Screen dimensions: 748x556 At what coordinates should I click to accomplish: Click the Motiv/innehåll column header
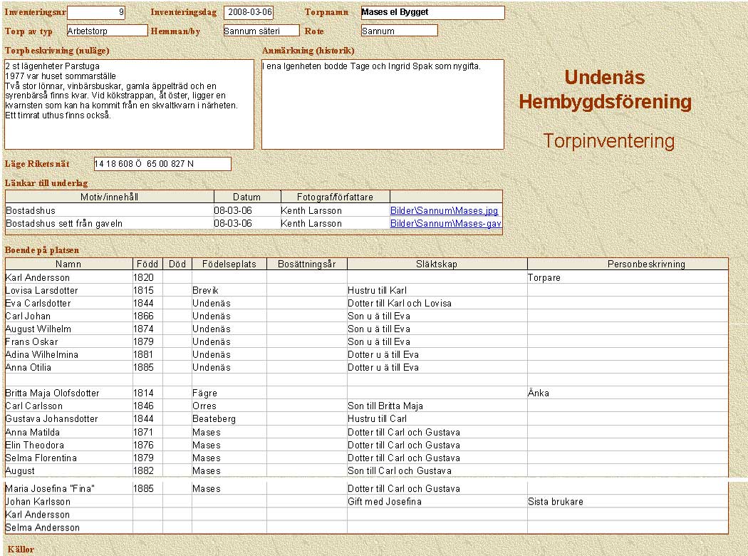[x=110, y=197]
